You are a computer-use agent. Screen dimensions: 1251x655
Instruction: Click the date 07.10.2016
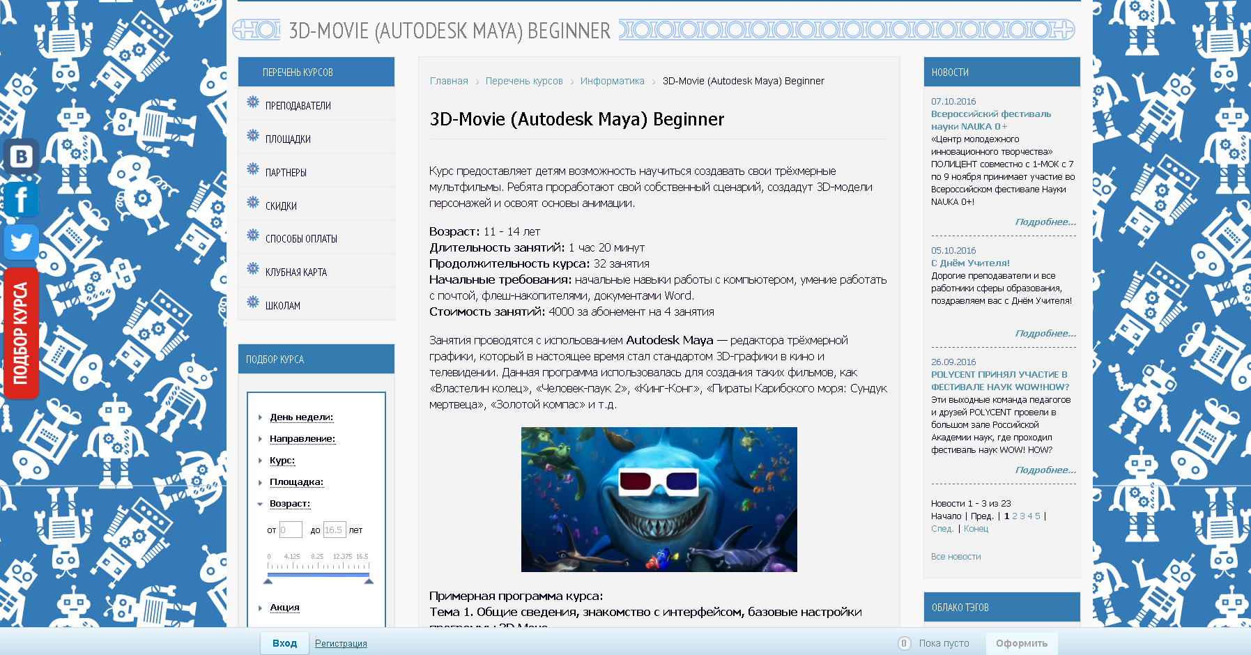pyautogui.click(x=953, y=102)
